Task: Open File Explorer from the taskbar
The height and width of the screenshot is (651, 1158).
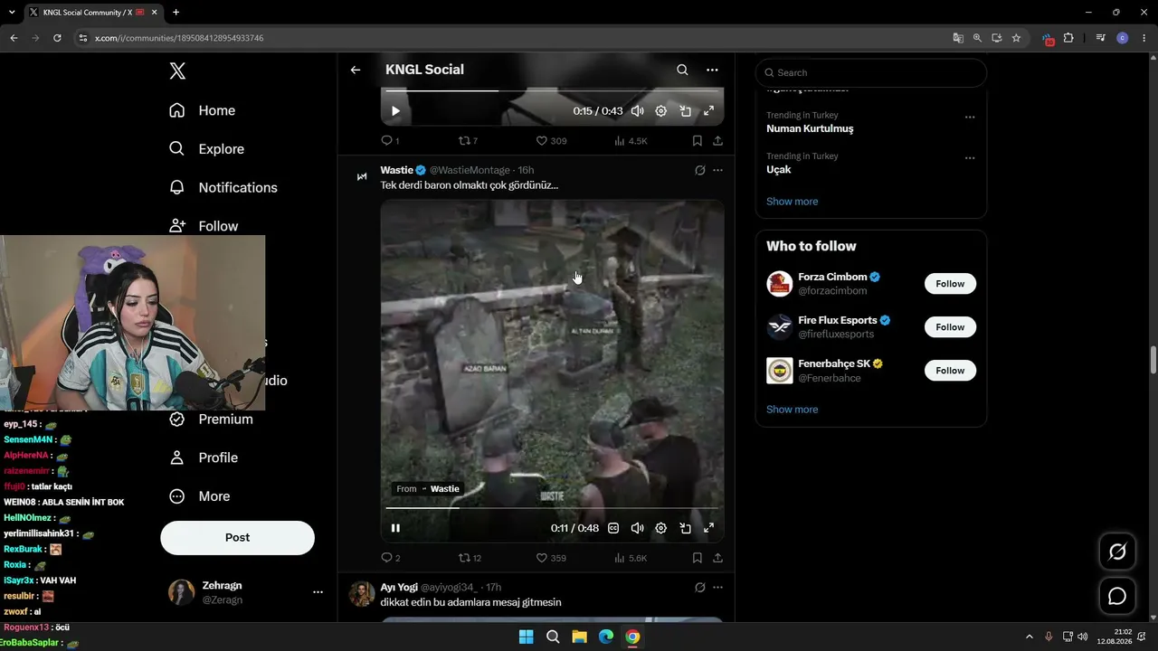Action: (x=579, y=637)
